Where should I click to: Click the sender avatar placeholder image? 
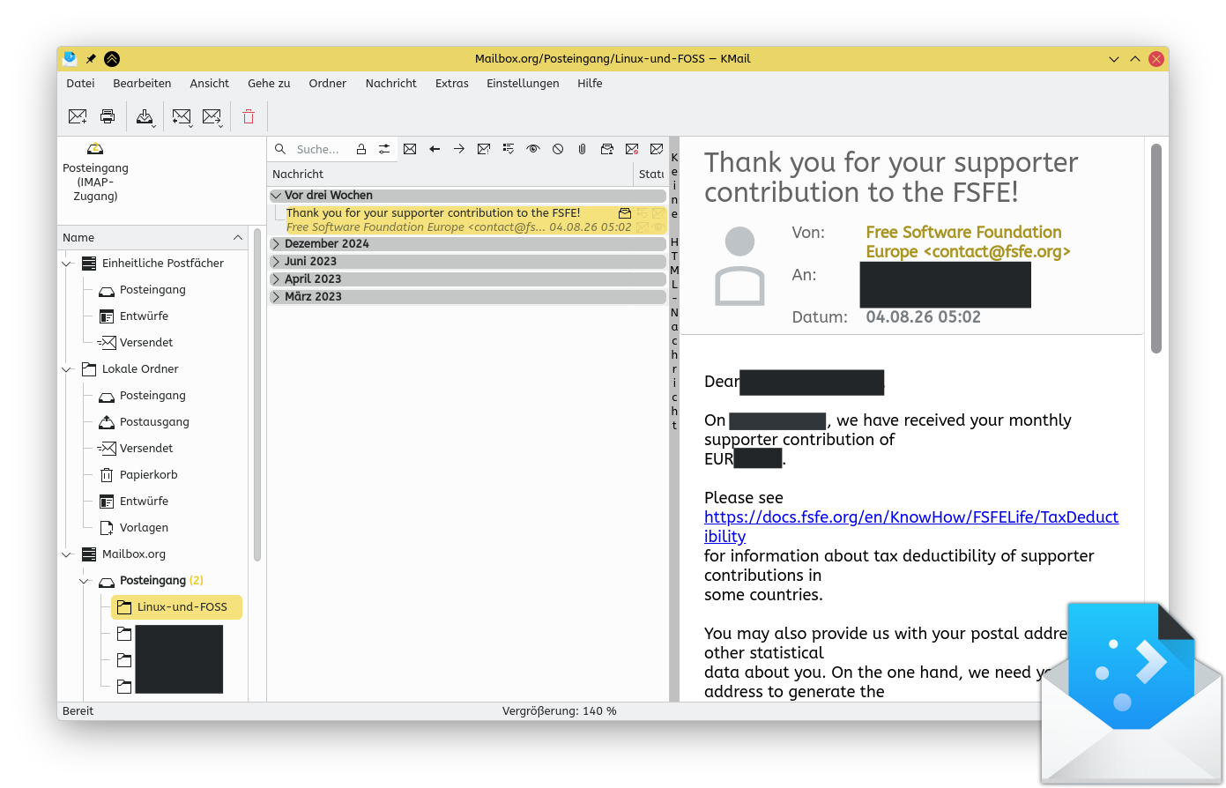739,265
